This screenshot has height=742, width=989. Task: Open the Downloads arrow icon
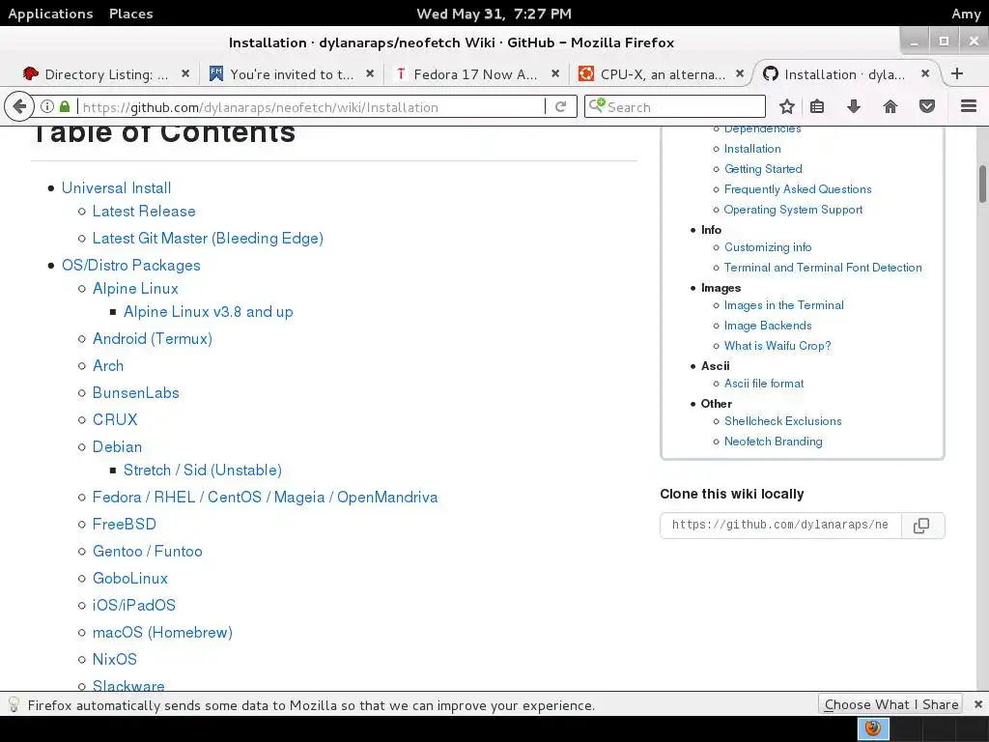click(854, 106)
